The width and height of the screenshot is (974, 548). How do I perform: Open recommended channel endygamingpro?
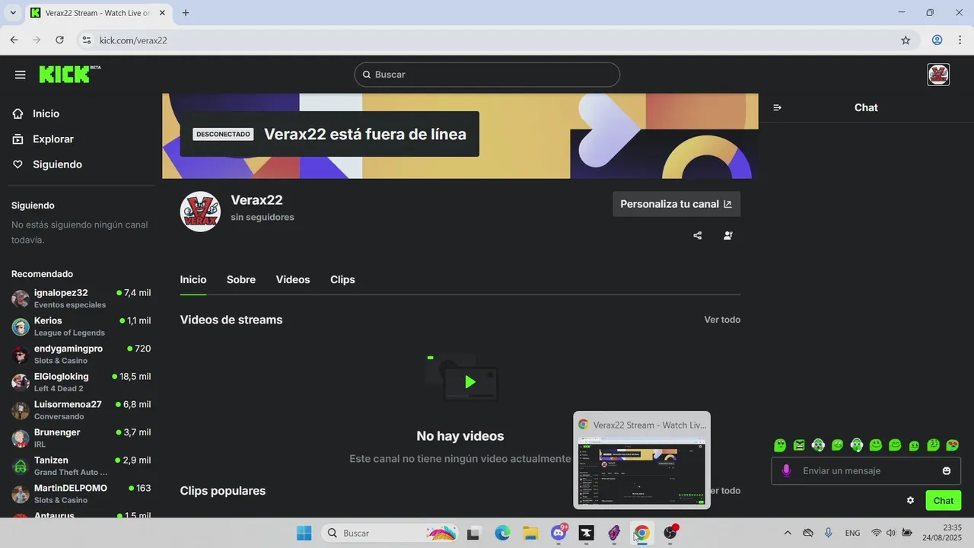(x=81, y=355)
